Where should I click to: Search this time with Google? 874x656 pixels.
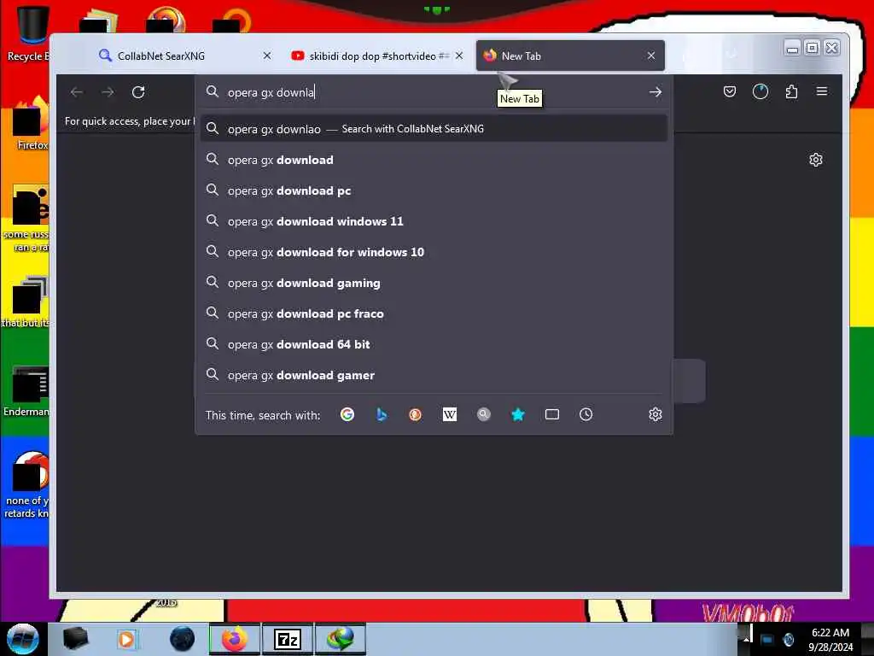347,414
